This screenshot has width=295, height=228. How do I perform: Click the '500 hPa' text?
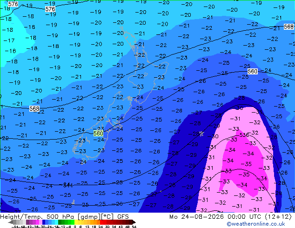coord(61,217)
